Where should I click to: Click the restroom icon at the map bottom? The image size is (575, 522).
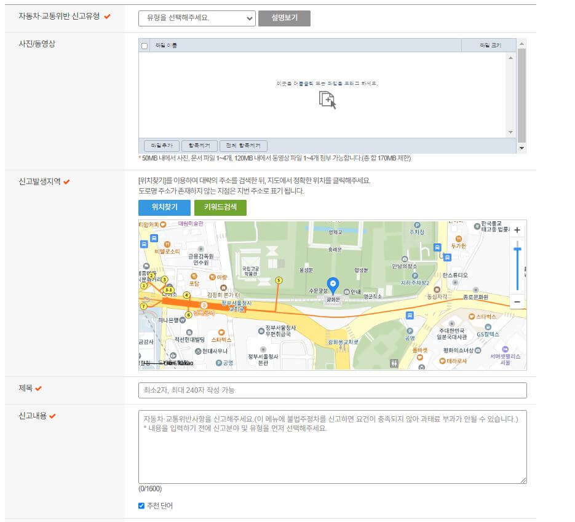[394, 363]
